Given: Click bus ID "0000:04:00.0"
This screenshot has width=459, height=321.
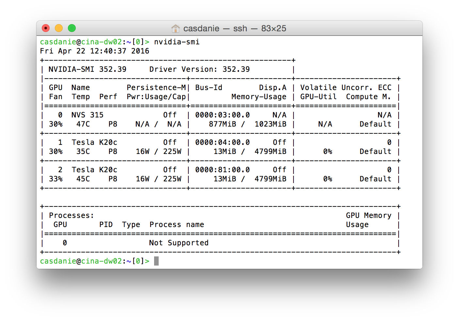Looking at the screenshot, I should (x=222, y=143).
